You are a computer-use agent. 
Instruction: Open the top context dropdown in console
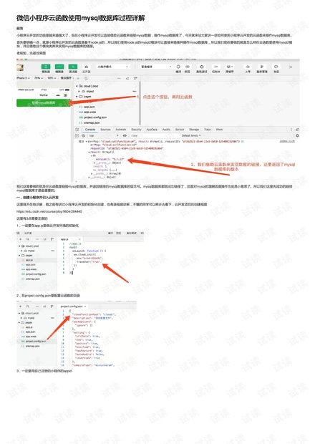(x=104, y=135)
